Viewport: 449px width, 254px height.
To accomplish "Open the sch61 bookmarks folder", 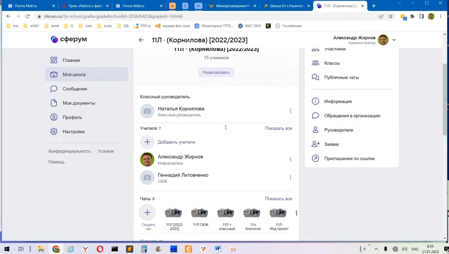I will click(x=31, y=26).
